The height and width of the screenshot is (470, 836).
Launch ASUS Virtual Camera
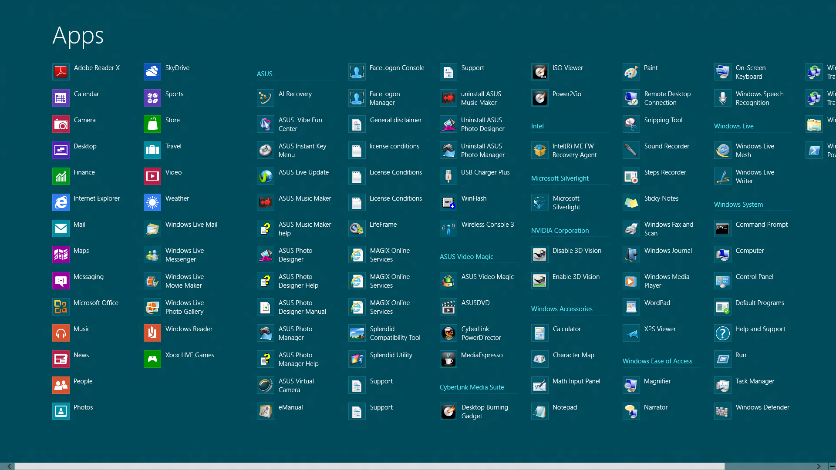pos(265,386)
